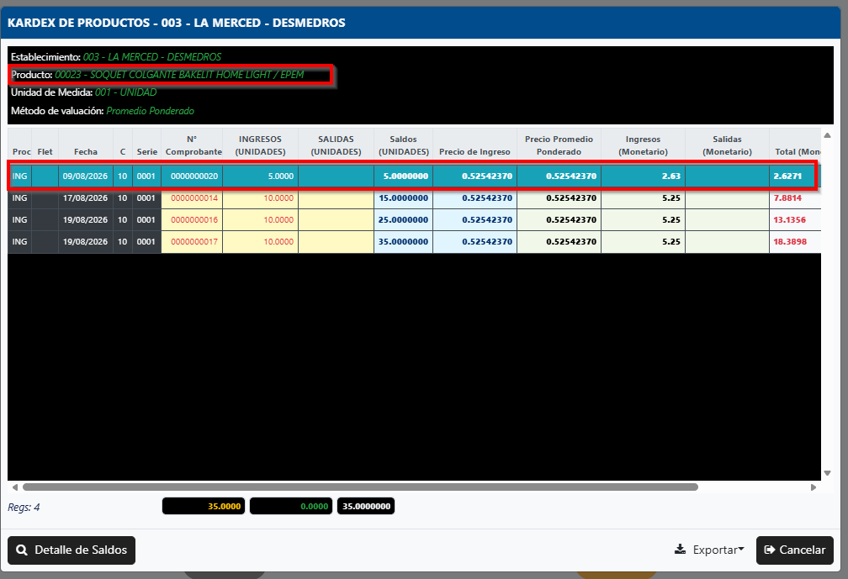Click the horizontal scrollbar thumb
The height and width of the screenshot is (579, 848).
(360, 487)
